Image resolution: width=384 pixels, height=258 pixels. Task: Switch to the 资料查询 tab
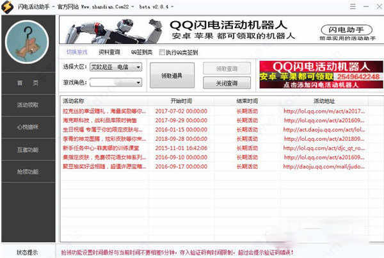(x=109, y=52)
